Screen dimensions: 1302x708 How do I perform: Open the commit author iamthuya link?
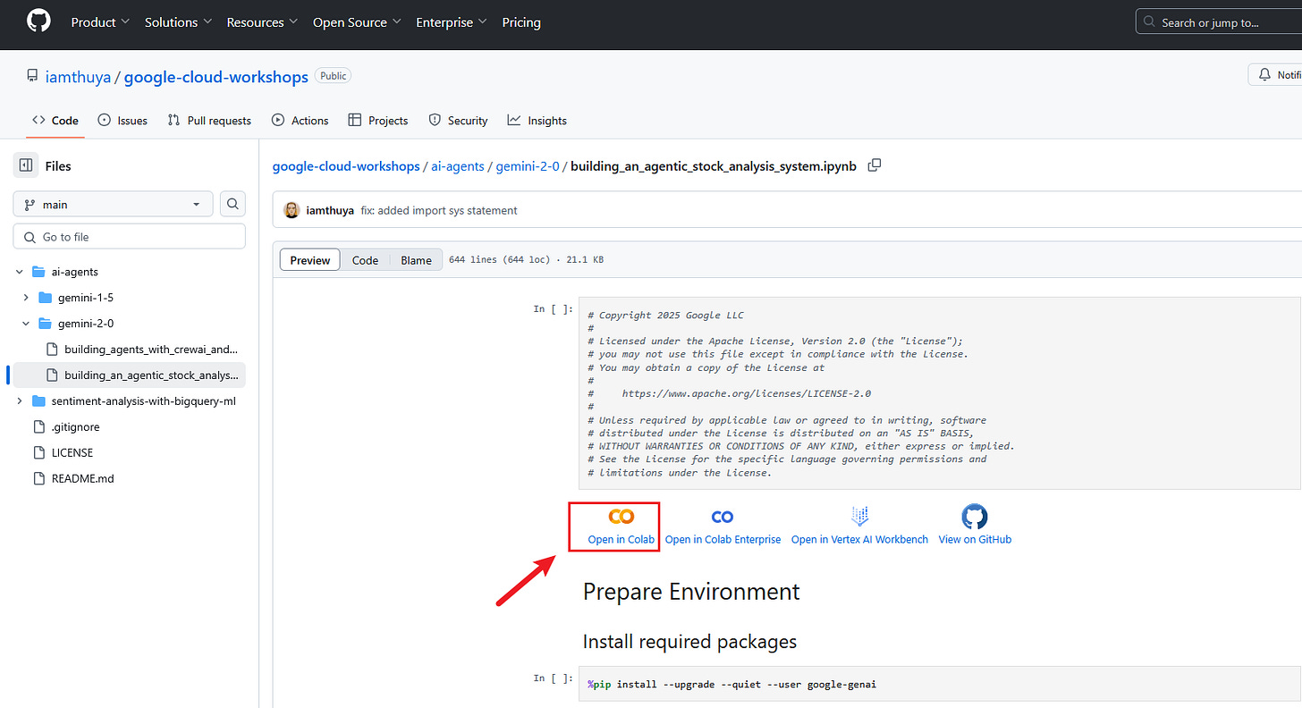coord(330,210)
